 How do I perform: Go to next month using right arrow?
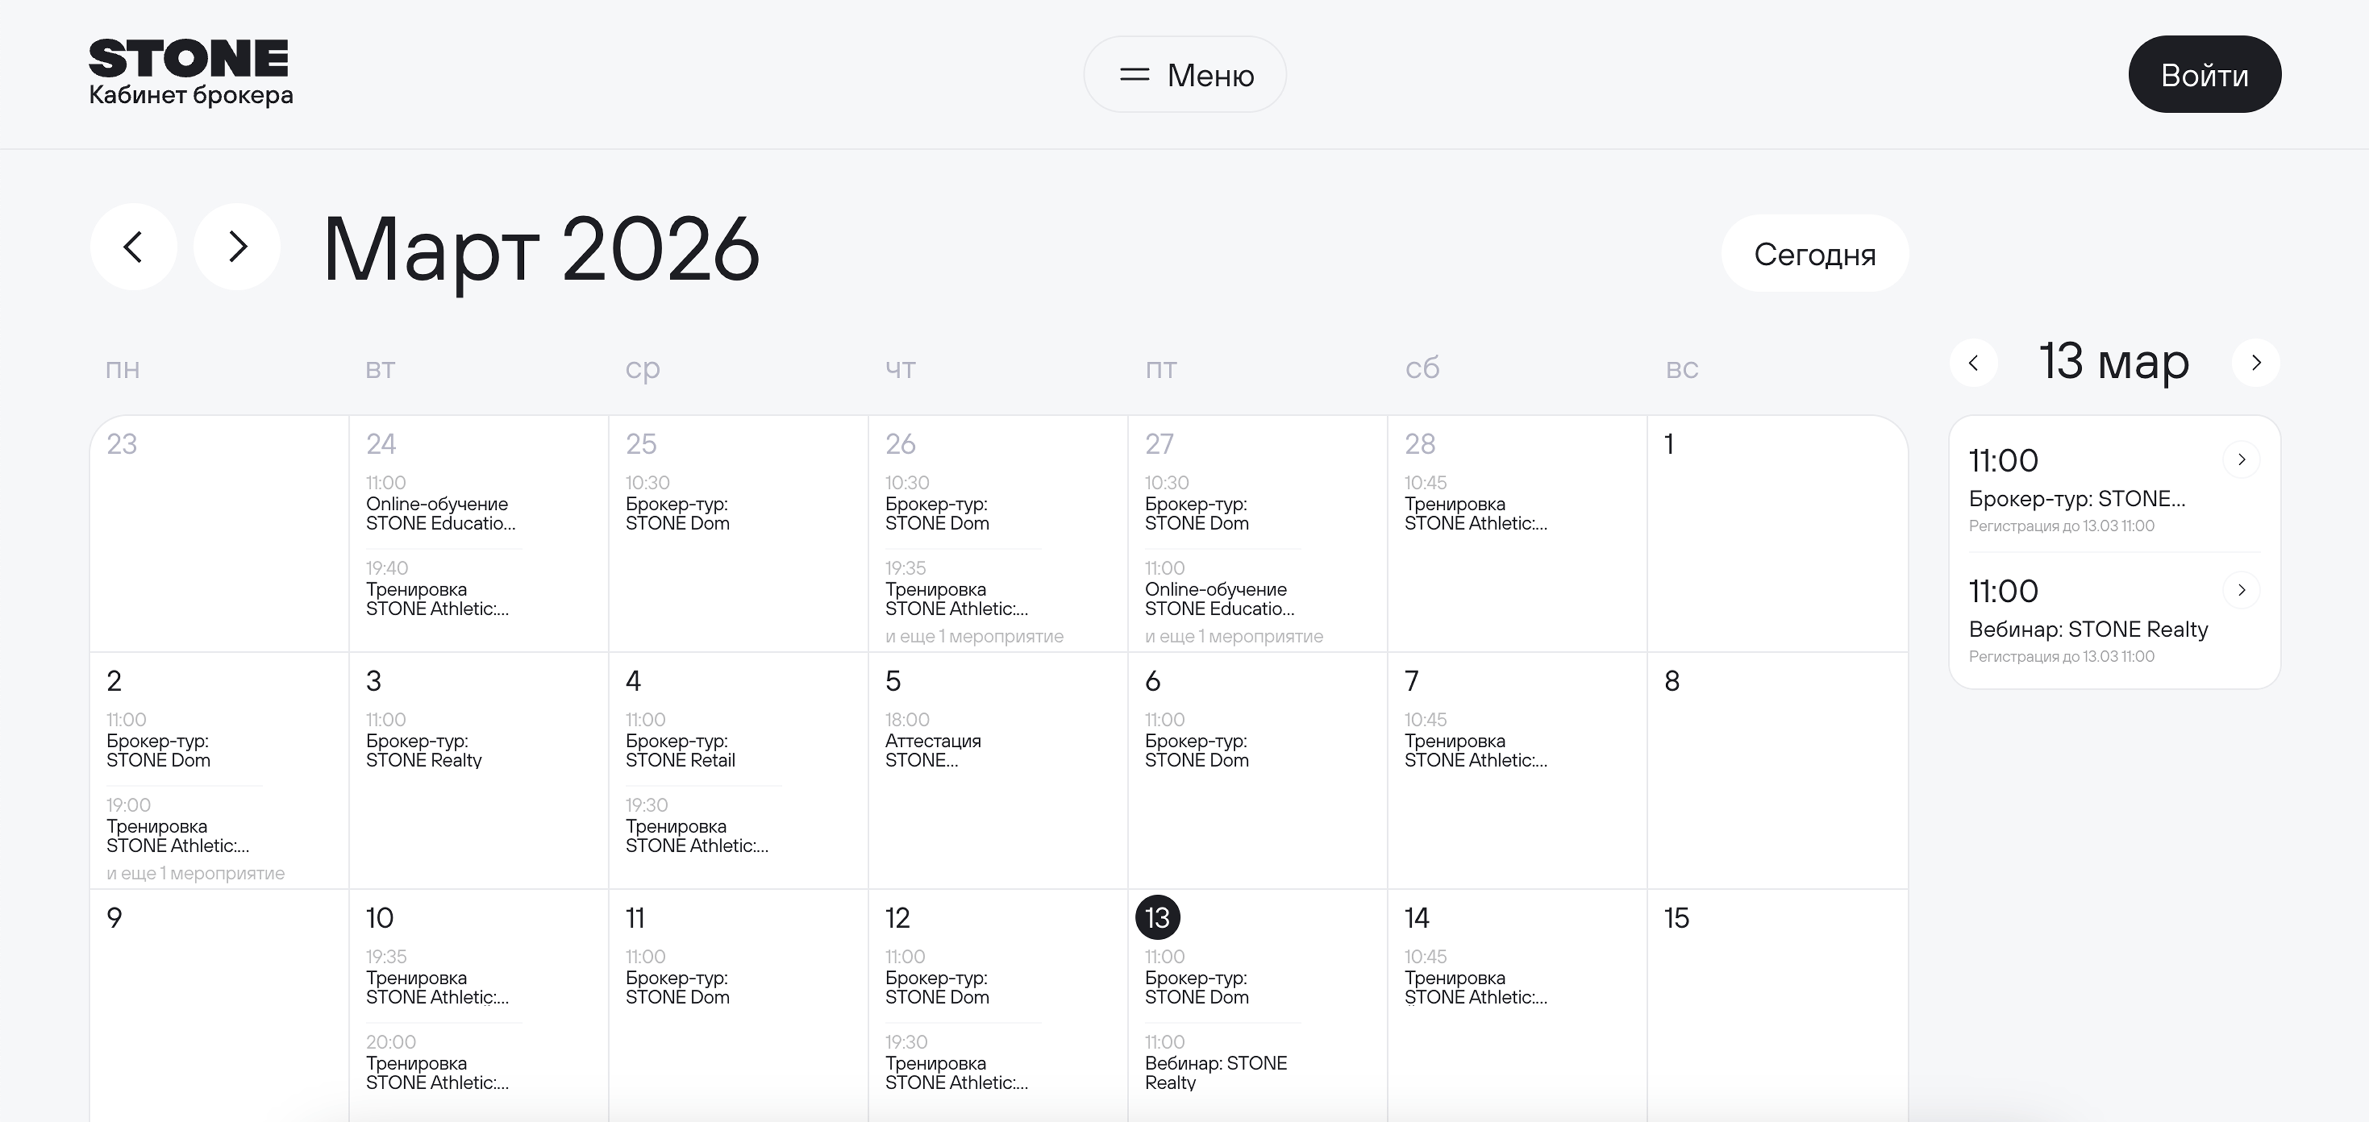coord(237,247)
